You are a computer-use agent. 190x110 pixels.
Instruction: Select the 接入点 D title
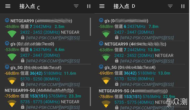pyautogui.click(x=124, y=6)
